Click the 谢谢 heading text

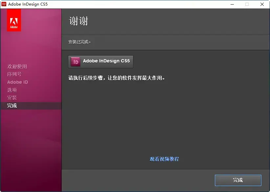(x=79, y=21)
